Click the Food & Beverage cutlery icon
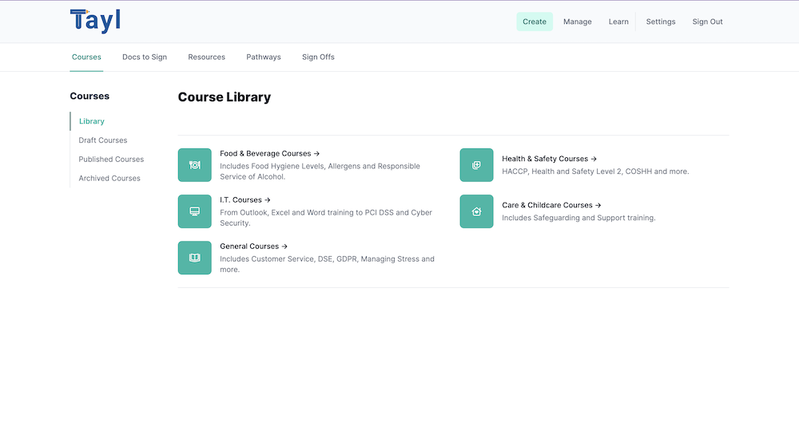The image size is (799, 426). pyautogui.click(x=194, y=165)
